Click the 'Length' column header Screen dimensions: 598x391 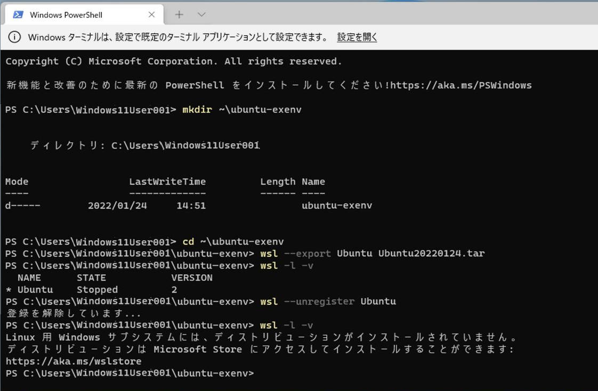tap(278, 182)
